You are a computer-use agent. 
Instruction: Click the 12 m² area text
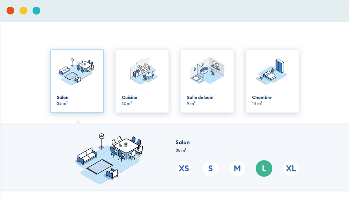point(127,103)
